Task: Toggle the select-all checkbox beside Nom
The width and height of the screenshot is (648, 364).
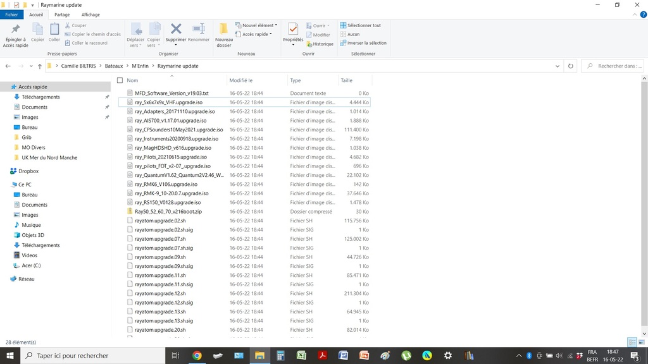Action: point(120,80)
